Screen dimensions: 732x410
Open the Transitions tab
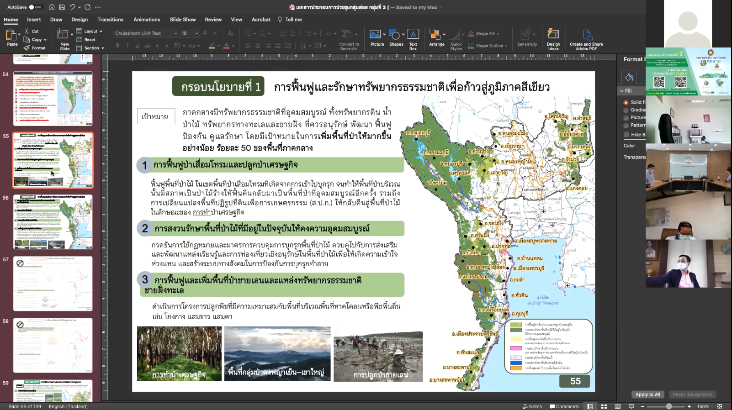(x=110, y=20)
